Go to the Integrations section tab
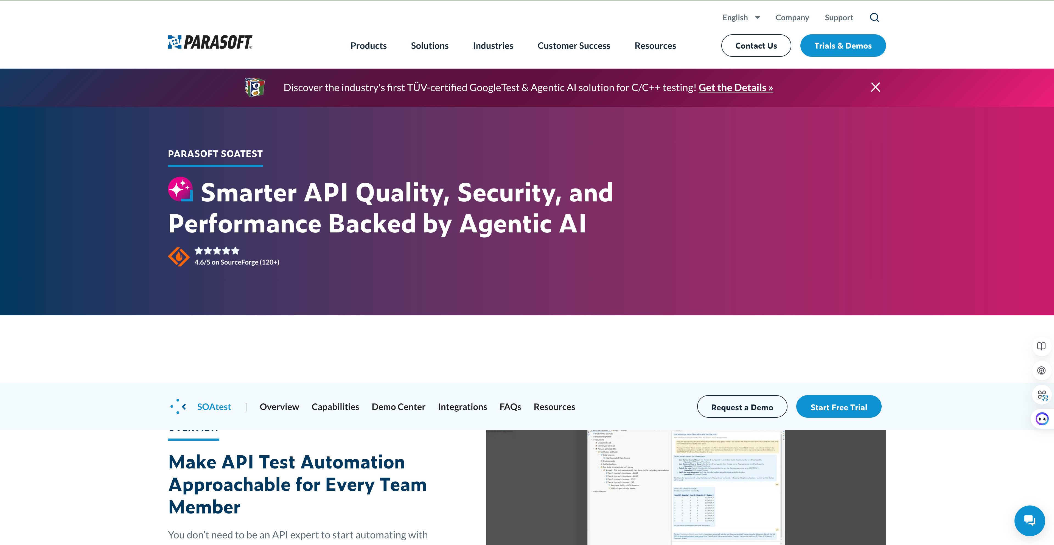This screenshot has width=1054, height=545. pos(462,407)
